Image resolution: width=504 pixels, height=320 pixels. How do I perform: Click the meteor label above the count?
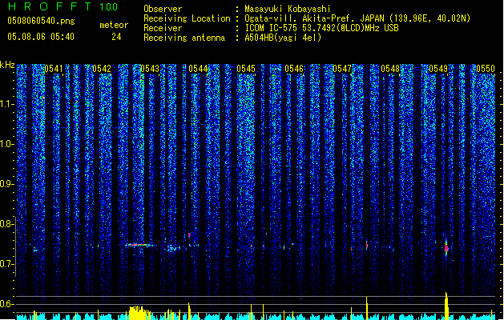click(x=114, y=25)
